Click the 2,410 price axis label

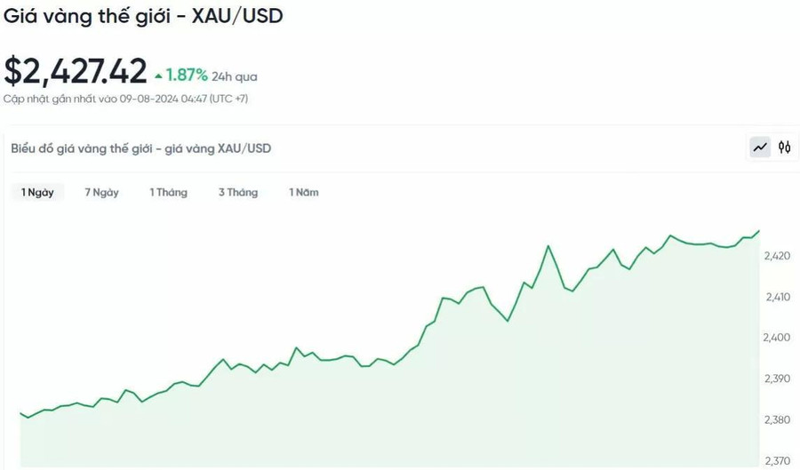pos(778,297)
